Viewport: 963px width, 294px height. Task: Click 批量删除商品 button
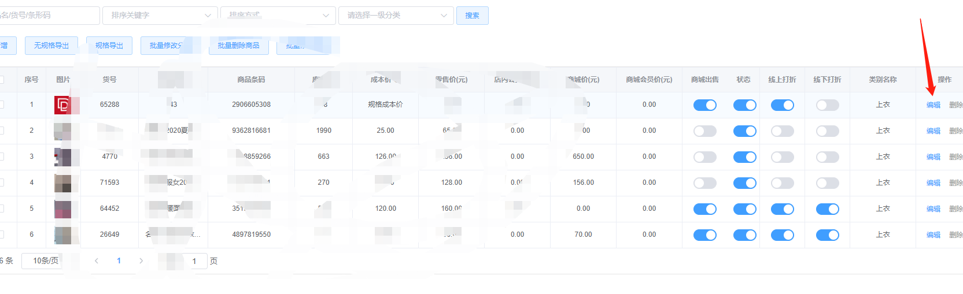(238, 46)
